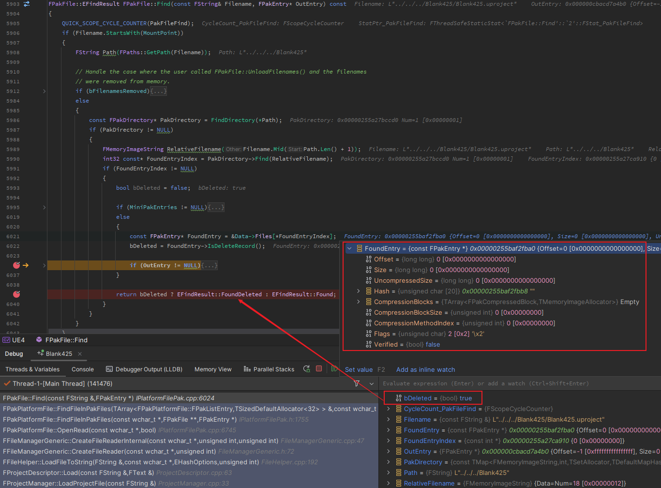This screenshot has width=661, height=488.
Task: Click the Resume Program icon
Action: point(333,369)
